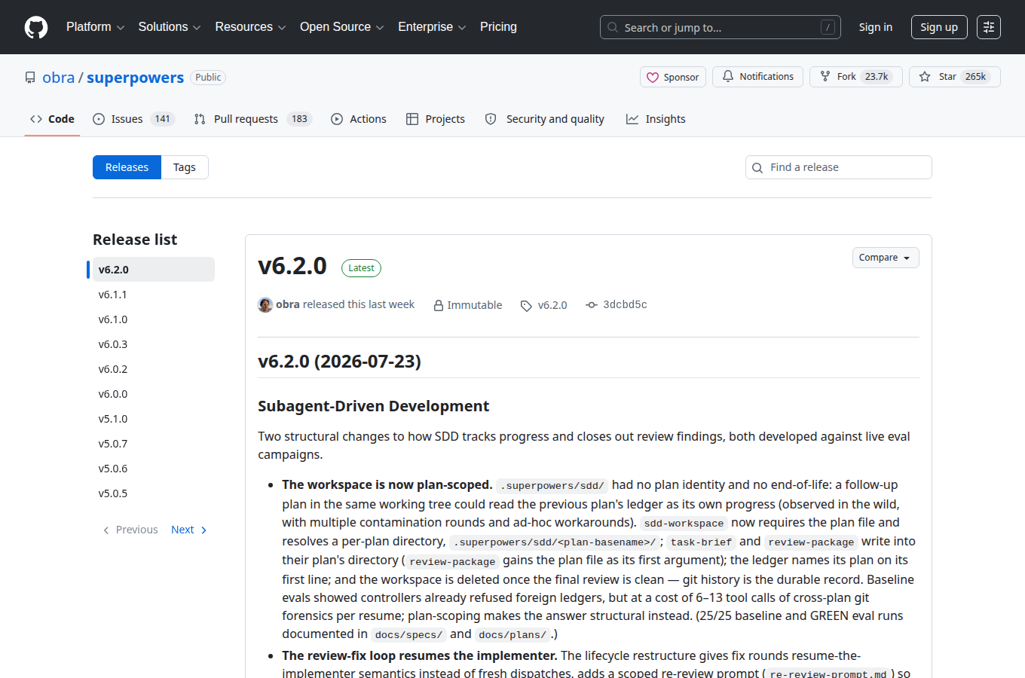Screen dimensions: 1025x678
Task: Open the superpowers repository link
Action: pyautogui.click(x=135, y=78)
